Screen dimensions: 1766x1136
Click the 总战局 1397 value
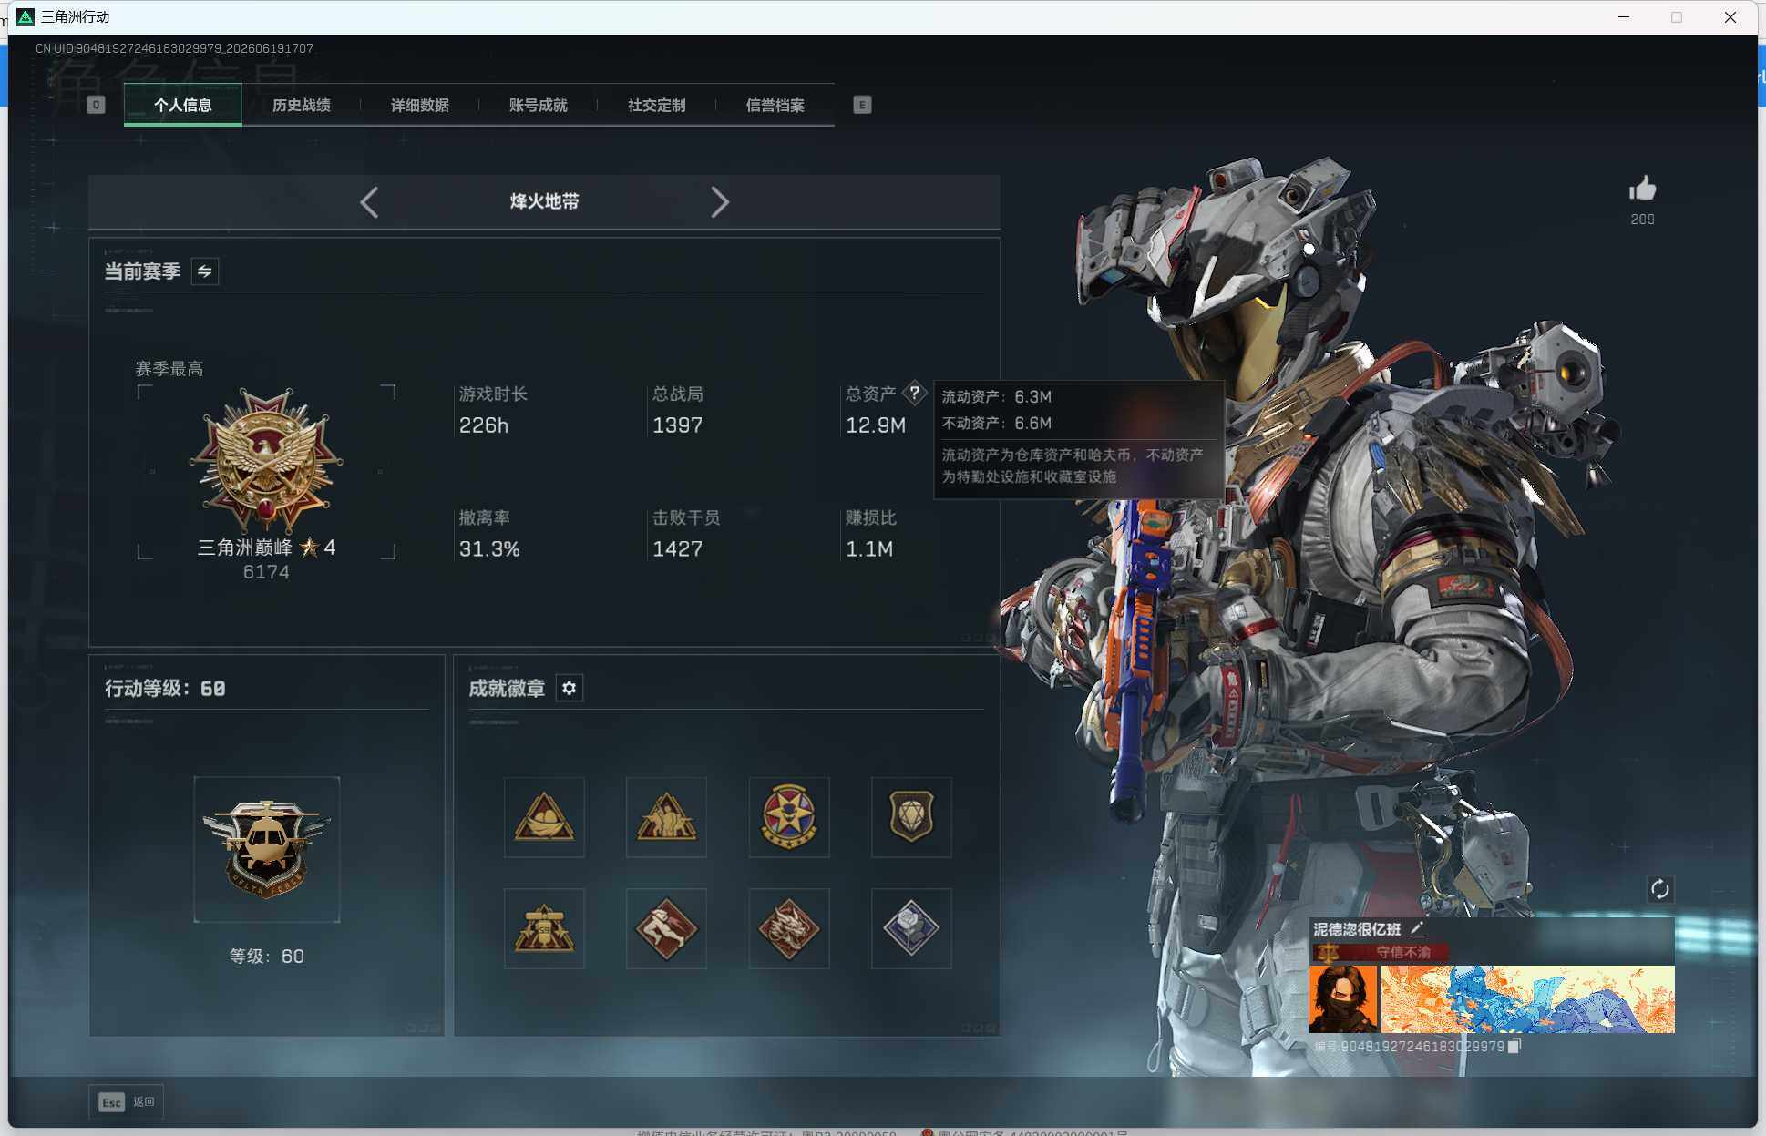click(x=677, y=425)
